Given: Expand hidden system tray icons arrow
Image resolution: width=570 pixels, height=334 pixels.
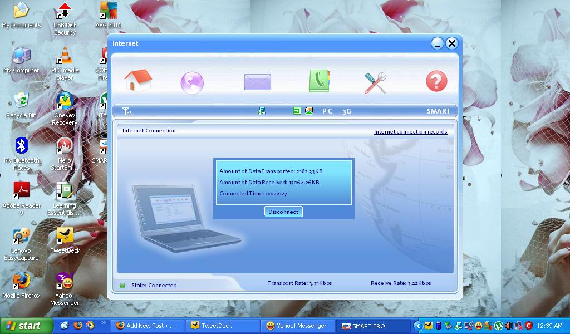Looking at the screenshot, I should click(418, 326).
